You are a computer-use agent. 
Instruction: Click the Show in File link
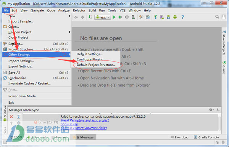[69, 124]
